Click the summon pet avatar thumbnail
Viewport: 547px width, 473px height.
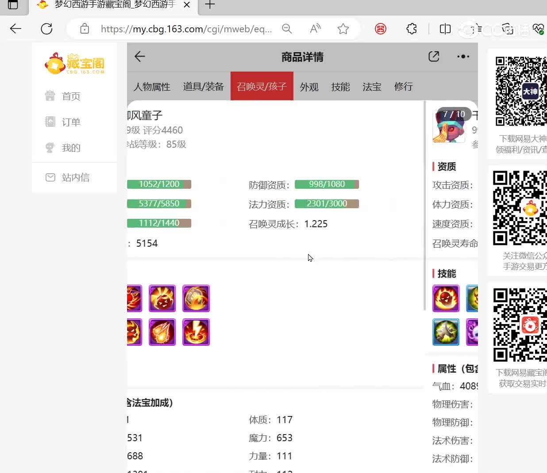pos(449,126)
